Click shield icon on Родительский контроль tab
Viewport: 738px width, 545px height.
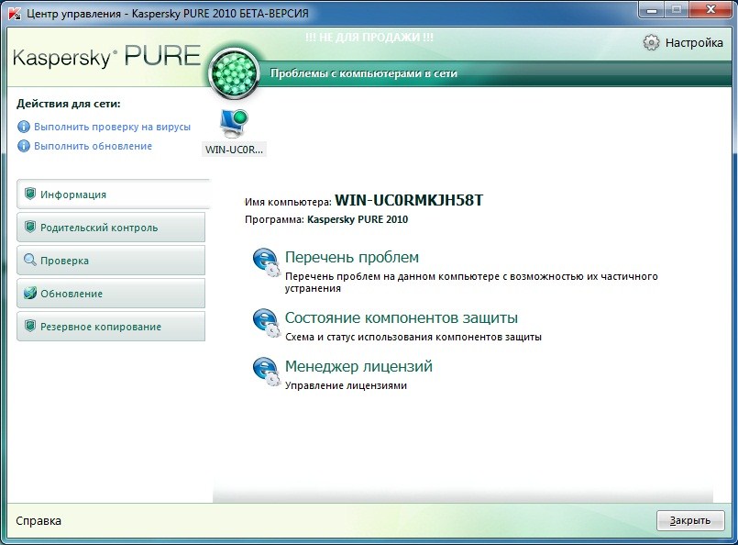(x=30, y=227)
